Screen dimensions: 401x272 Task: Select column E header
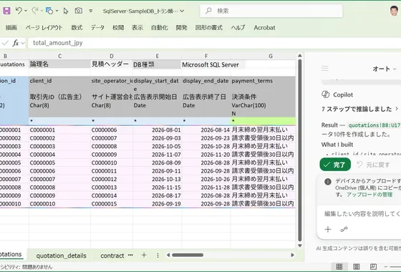coord(158,57)
